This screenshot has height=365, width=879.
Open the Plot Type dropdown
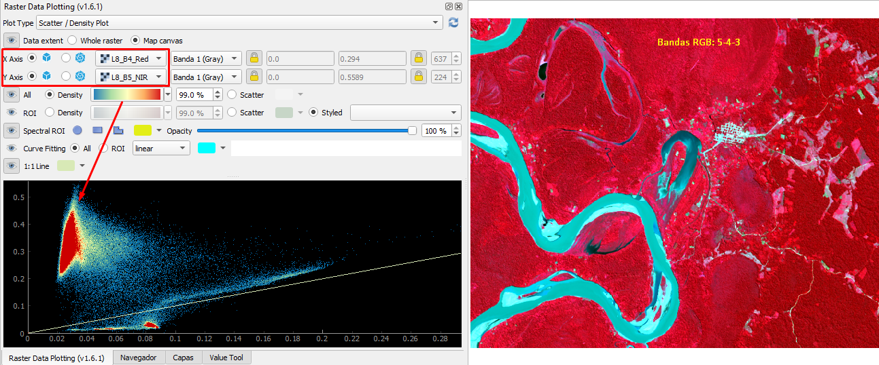pyautogui.click(x=239, y=23)
